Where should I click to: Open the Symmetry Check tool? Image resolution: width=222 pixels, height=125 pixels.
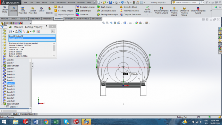(128, 7)
